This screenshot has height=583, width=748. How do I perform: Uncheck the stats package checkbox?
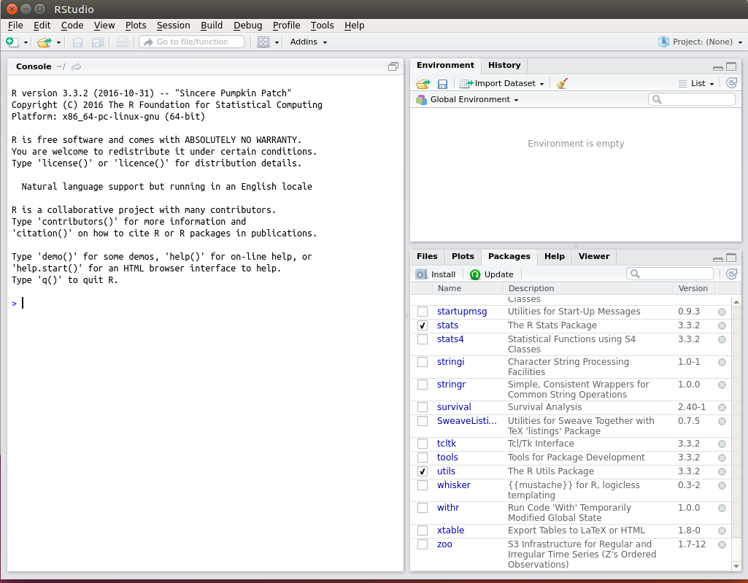tap(423, 325)
